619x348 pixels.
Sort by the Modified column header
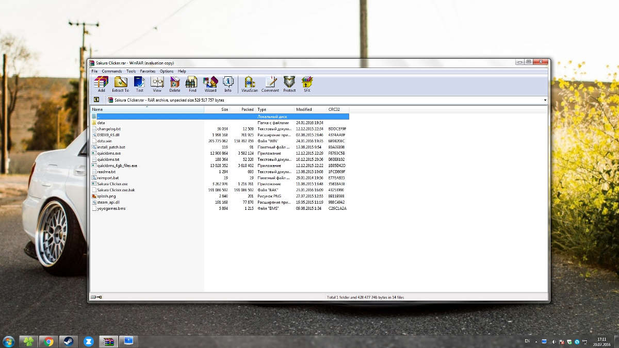(x=311, y=109)
